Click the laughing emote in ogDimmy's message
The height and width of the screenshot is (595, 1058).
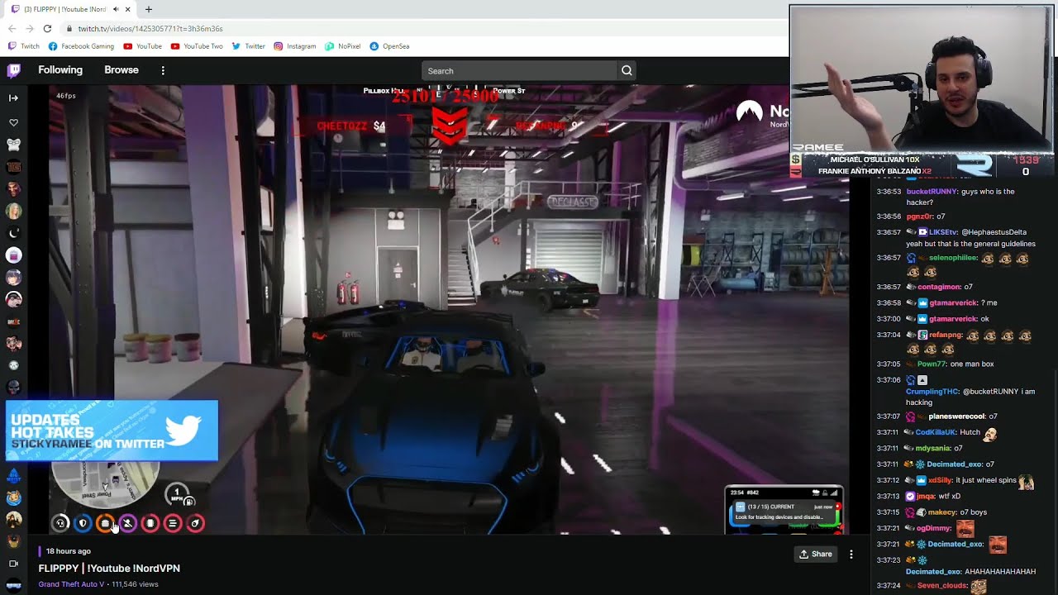point(965,527)
